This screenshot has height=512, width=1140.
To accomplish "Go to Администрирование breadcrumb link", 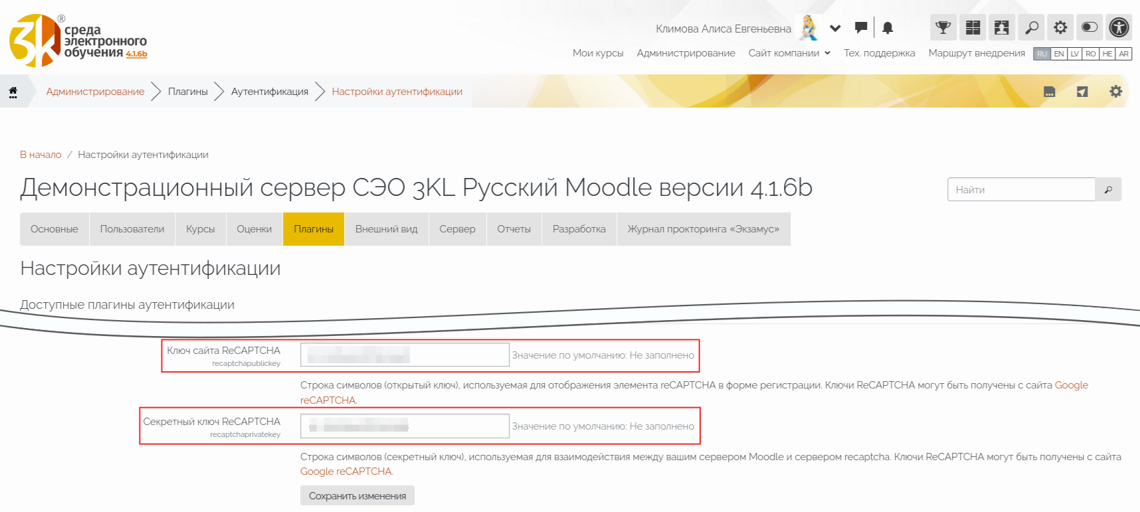I will coord(95,92).
